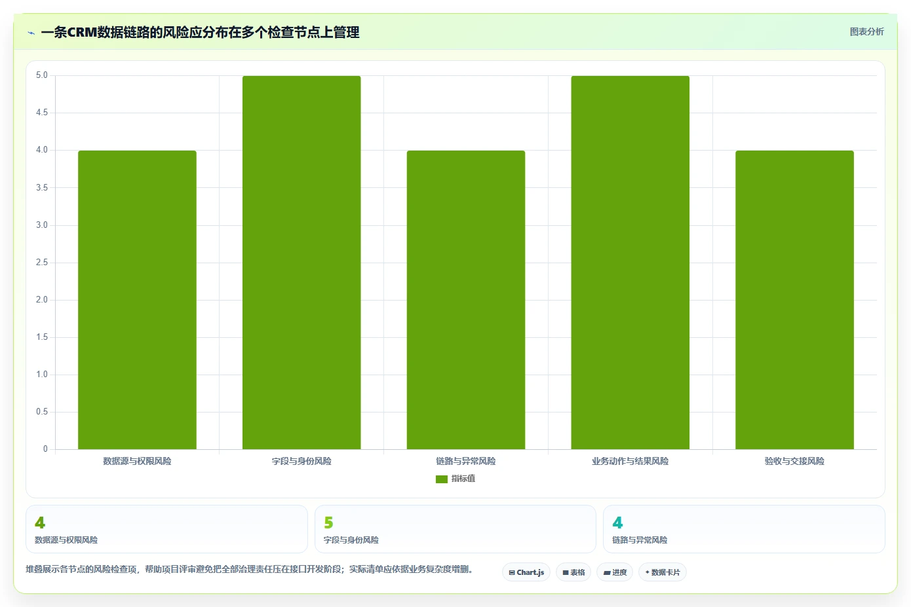Click the 验收与交接风险 x-axis label
This screenshot has height=607, width=911.
(x=794, y=461)
